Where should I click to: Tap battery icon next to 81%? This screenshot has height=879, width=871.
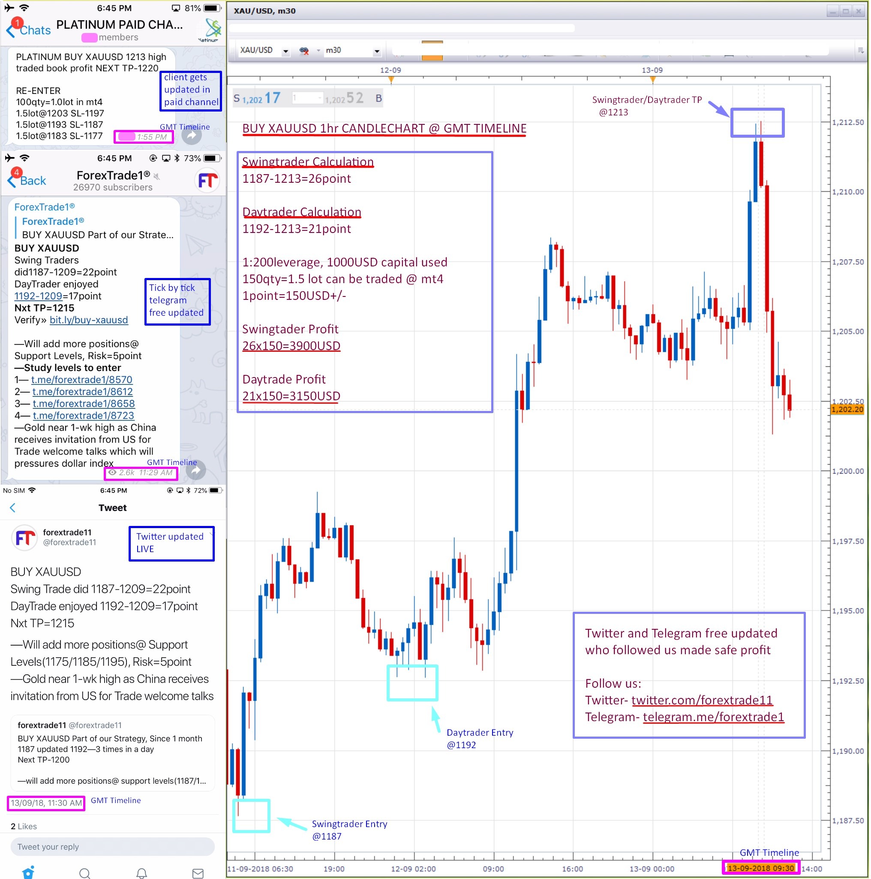212,8
